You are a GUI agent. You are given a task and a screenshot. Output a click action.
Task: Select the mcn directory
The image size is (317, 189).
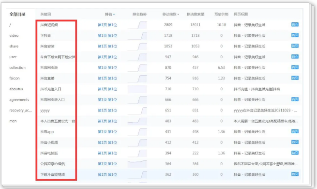click(13, 121)
